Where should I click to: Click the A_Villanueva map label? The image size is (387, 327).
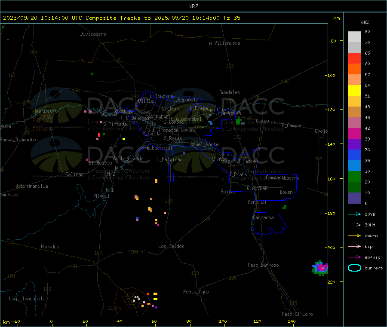tap(224, 43)
